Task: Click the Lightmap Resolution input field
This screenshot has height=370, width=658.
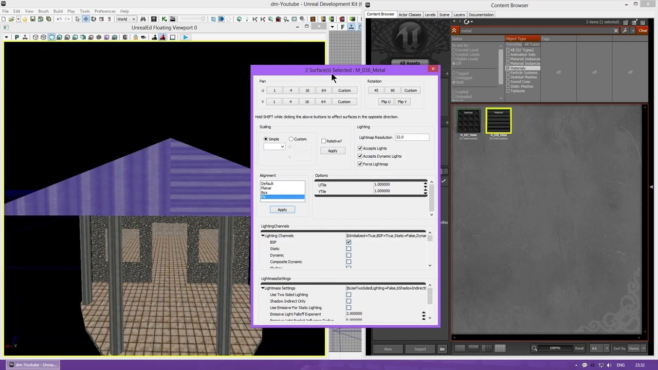Action: click(x=412, y=137)
